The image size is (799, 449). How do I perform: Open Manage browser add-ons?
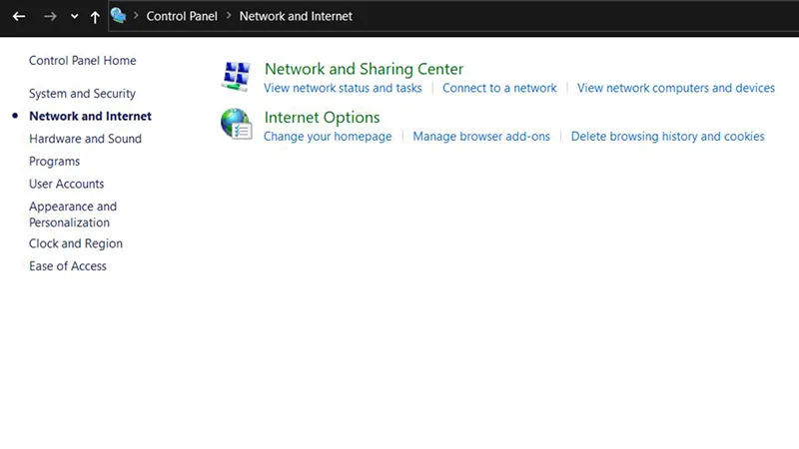pyautogui.click(x=481, y=136)
